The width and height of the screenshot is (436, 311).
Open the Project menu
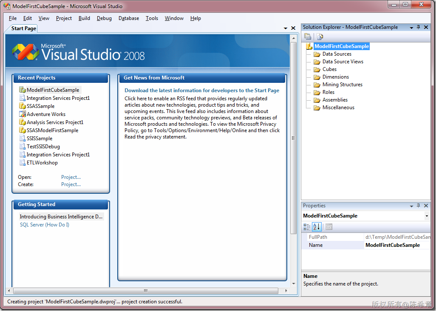point(64,18)
